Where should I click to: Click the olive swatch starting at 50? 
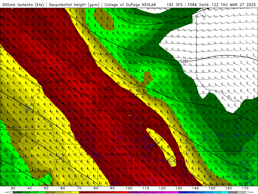pos(50,192)
